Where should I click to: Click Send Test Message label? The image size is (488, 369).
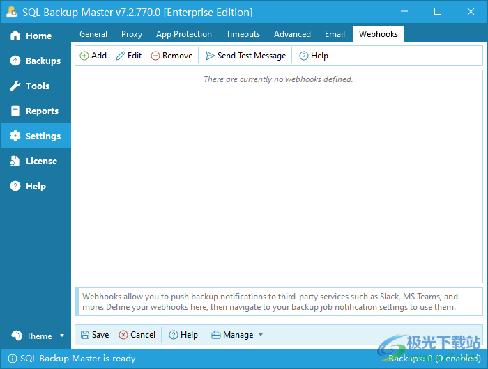point(252,56)
